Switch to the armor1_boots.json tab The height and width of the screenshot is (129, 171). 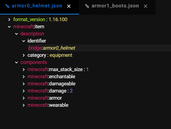(x=115, y=6)
